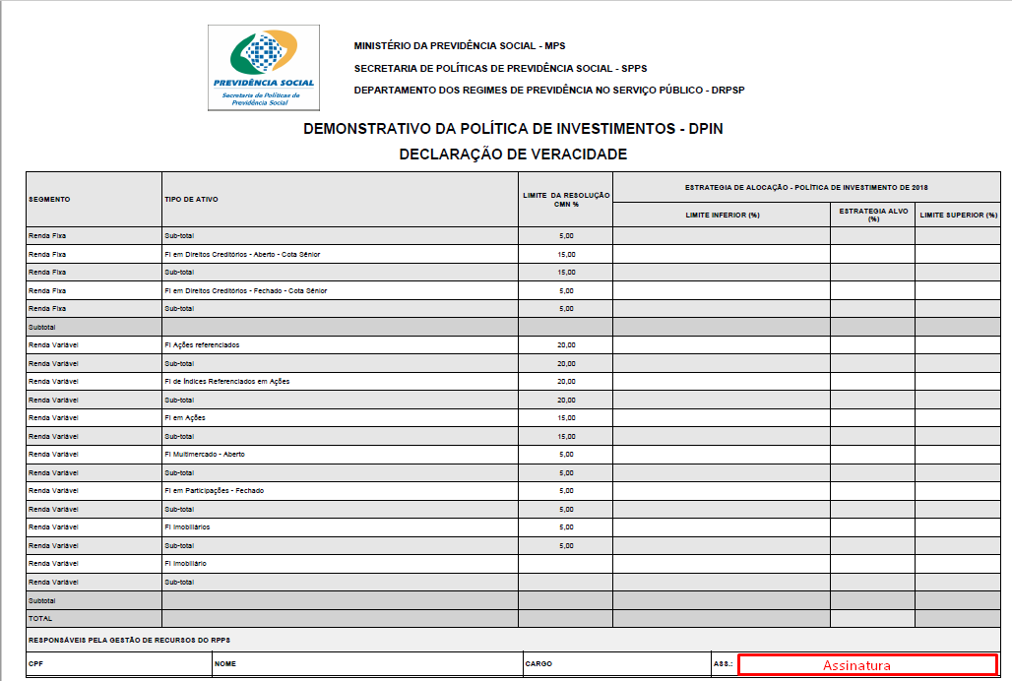The image size is (1012, 681).
Task: Click the TOTAL row label
Action: pos(40,618)
